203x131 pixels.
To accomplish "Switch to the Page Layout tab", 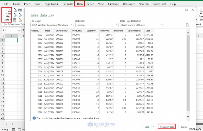I will click(x=52, y=4).
